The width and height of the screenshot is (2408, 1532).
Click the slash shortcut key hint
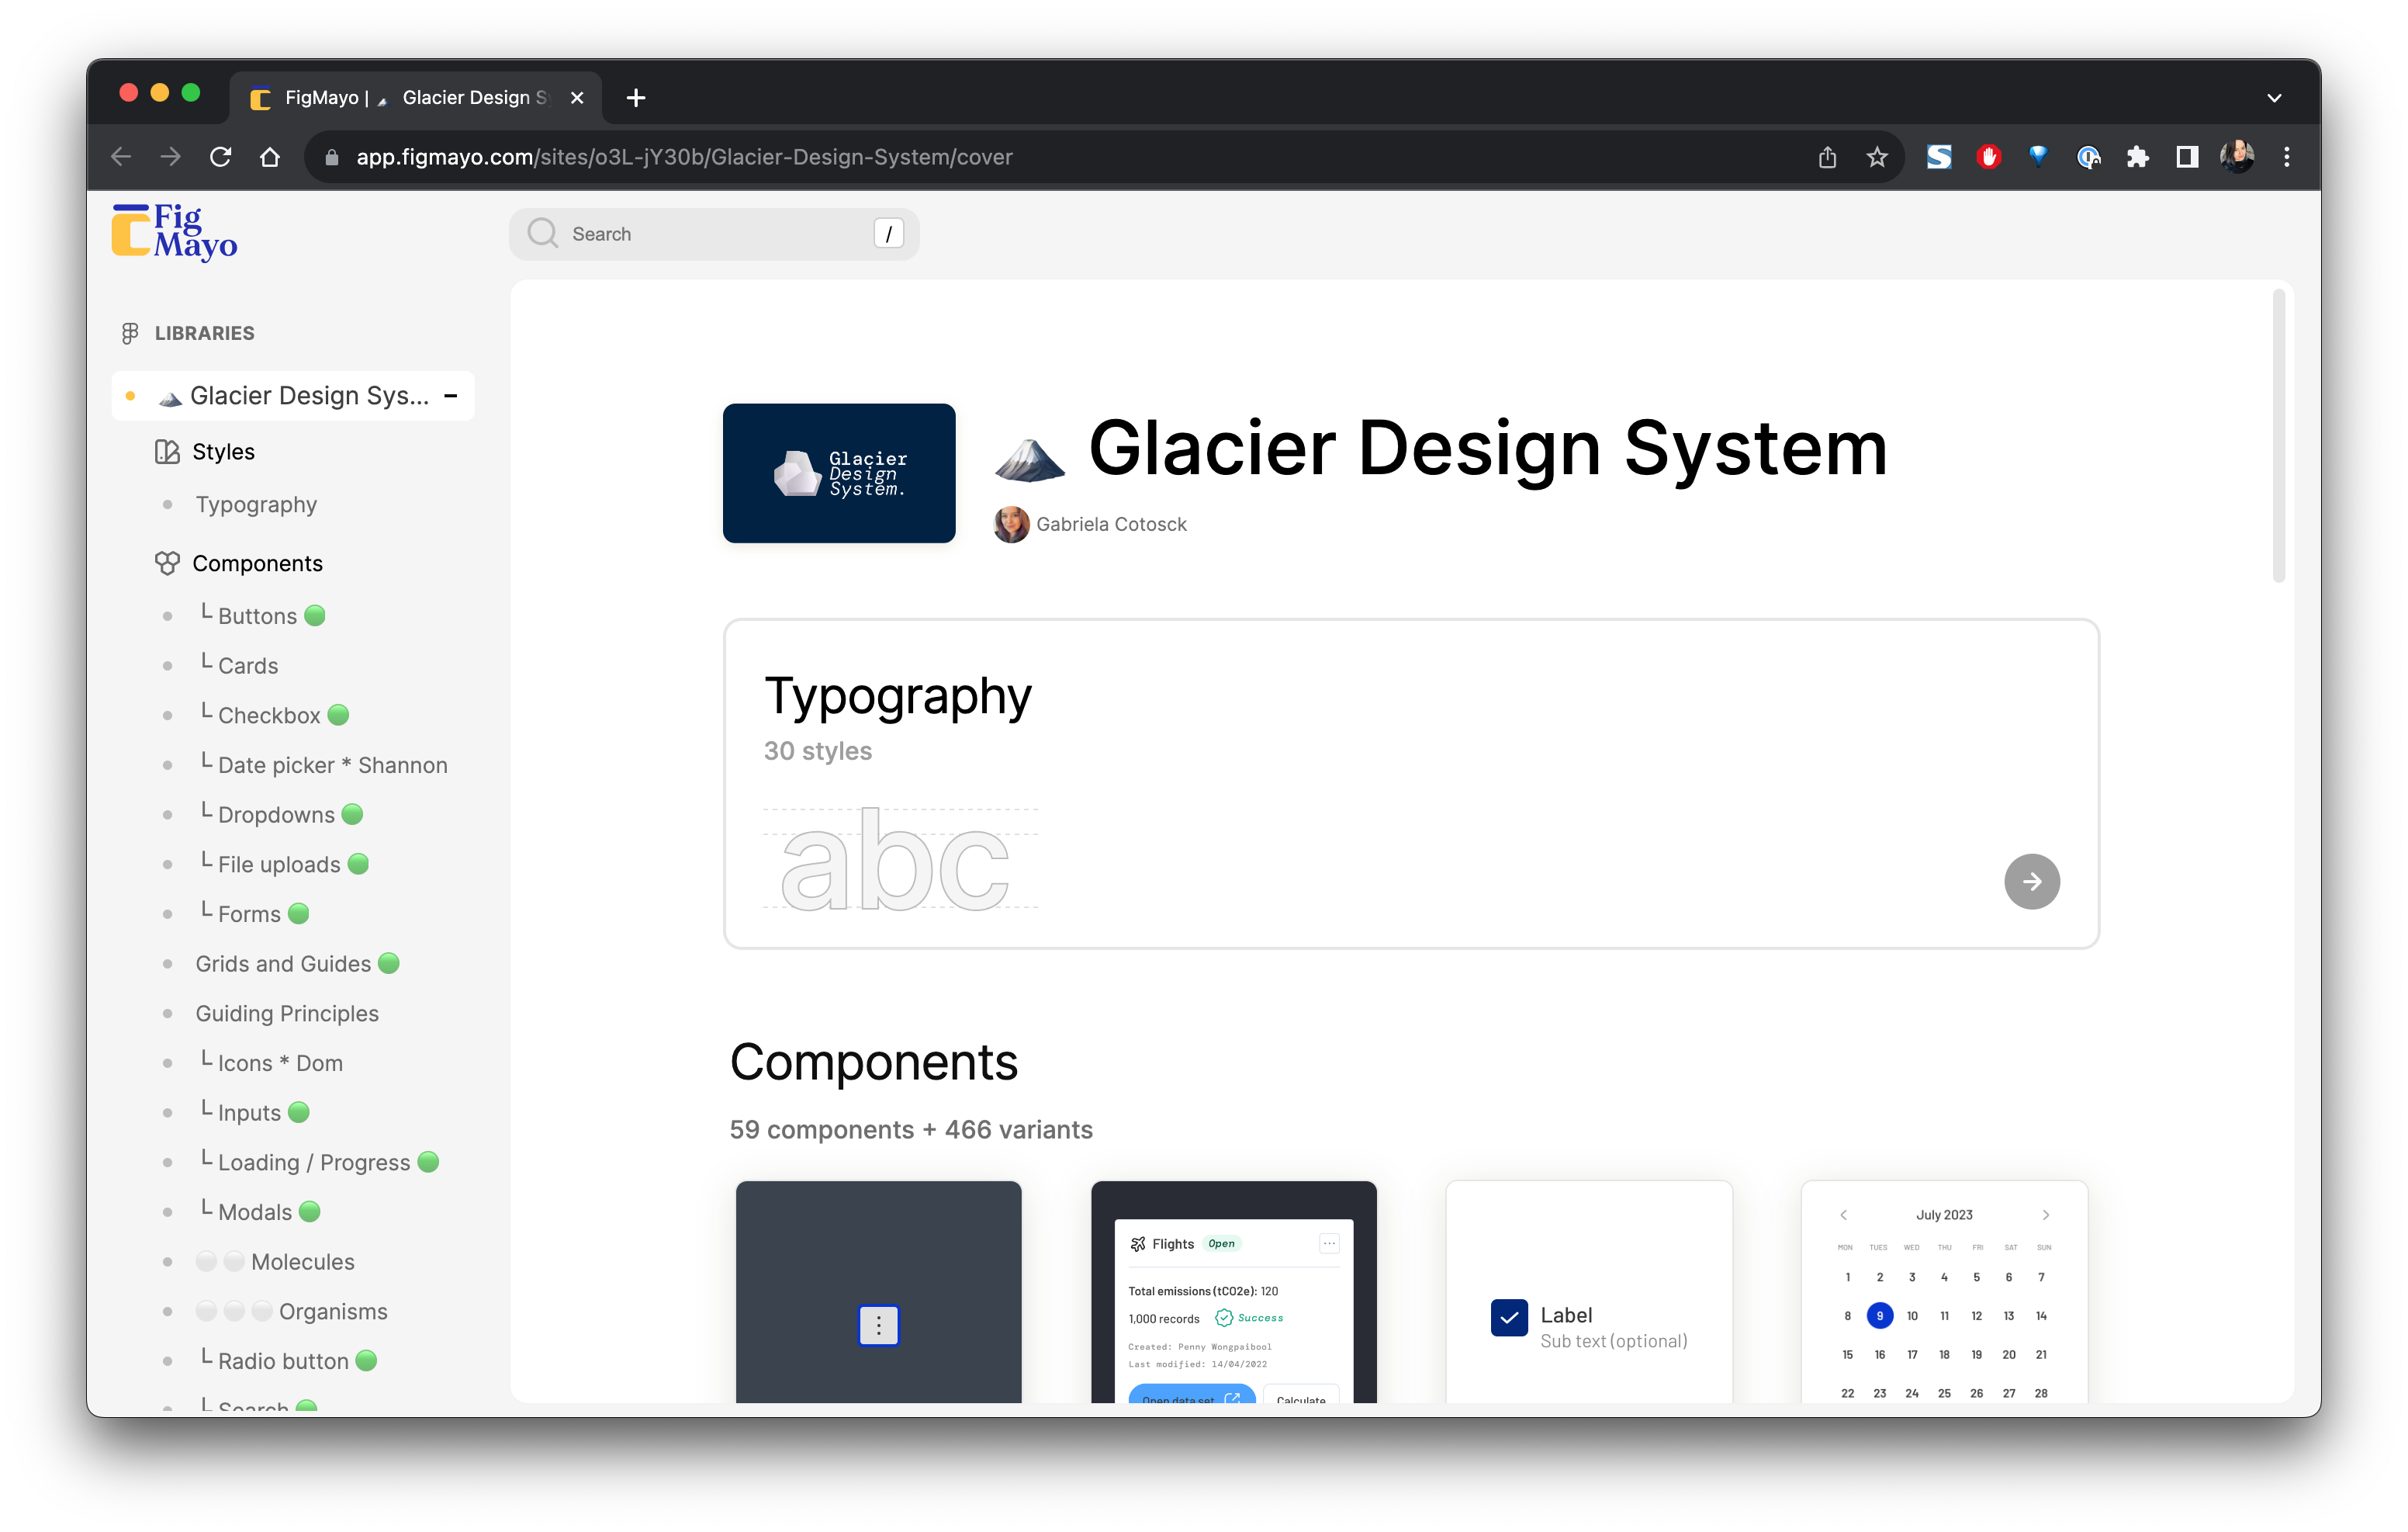[888, 234]
